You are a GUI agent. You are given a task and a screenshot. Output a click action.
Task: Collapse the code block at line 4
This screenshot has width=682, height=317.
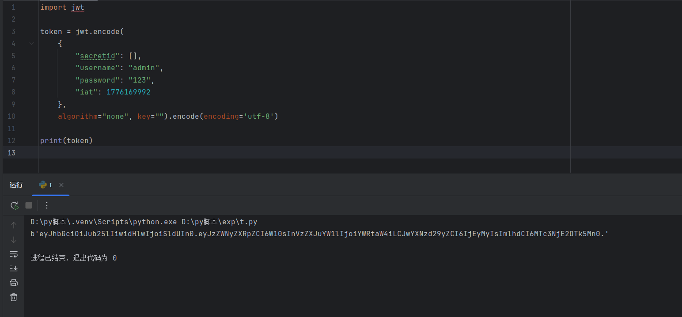(31, 44)
